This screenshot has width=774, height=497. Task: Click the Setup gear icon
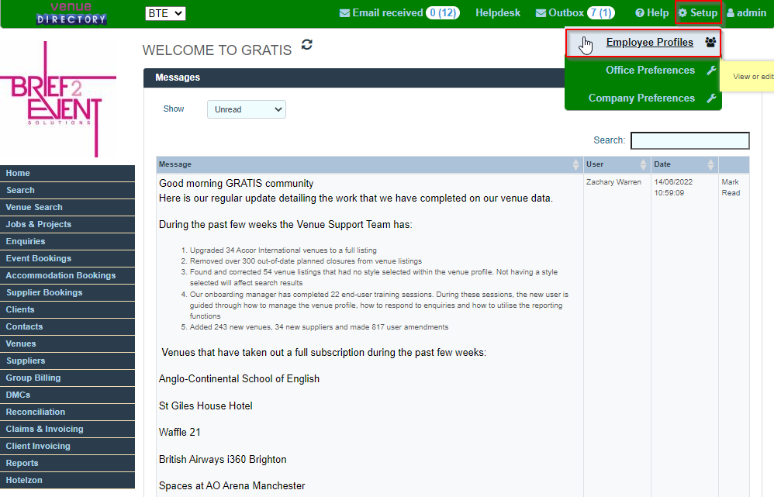click(682, 13)
